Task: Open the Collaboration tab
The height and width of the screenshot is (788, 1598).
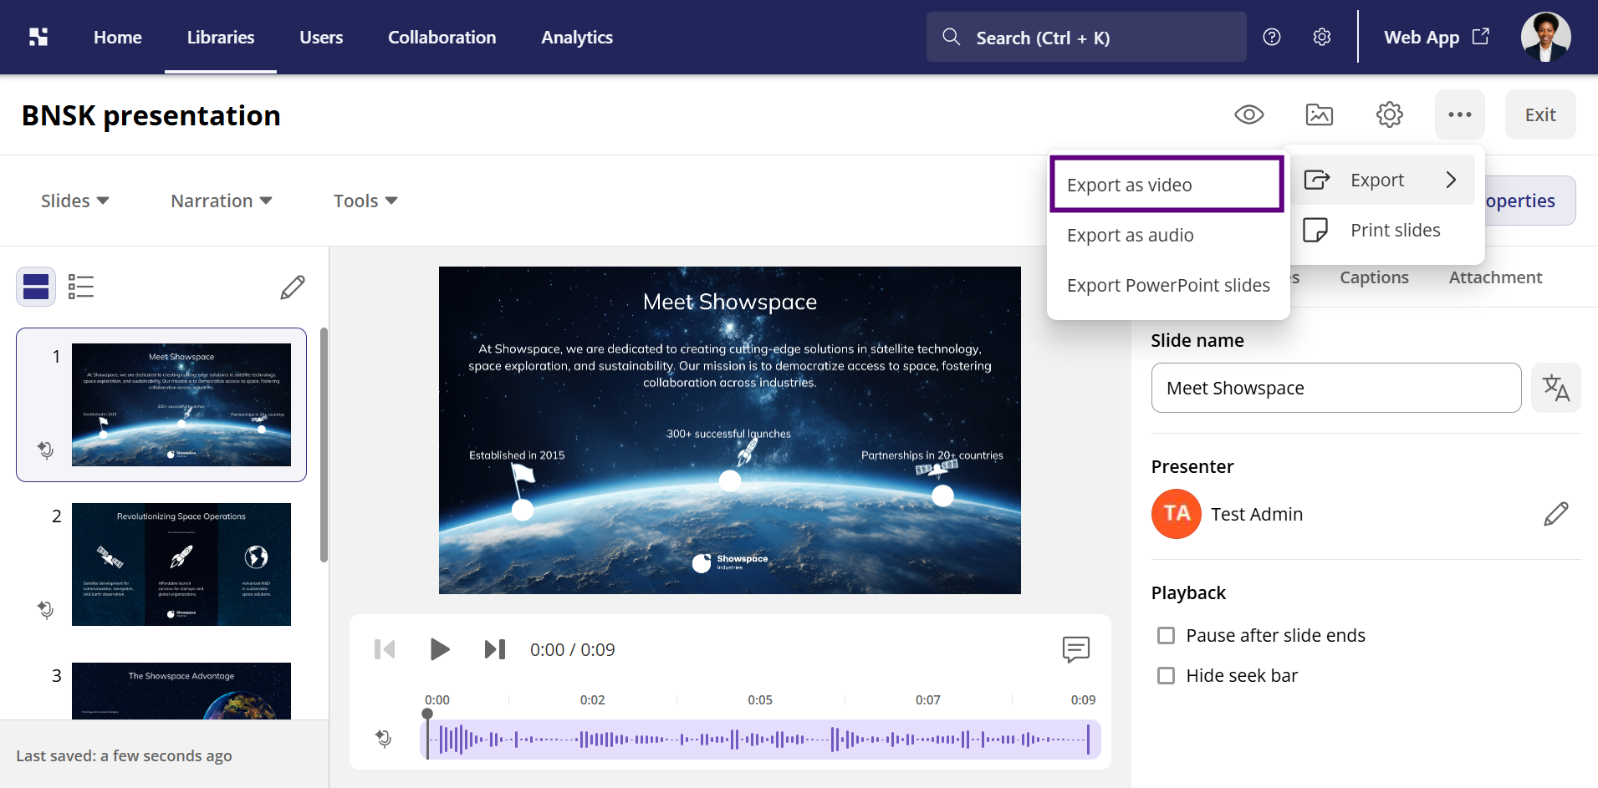Action: pyautogui.click(x=442, y=37)
